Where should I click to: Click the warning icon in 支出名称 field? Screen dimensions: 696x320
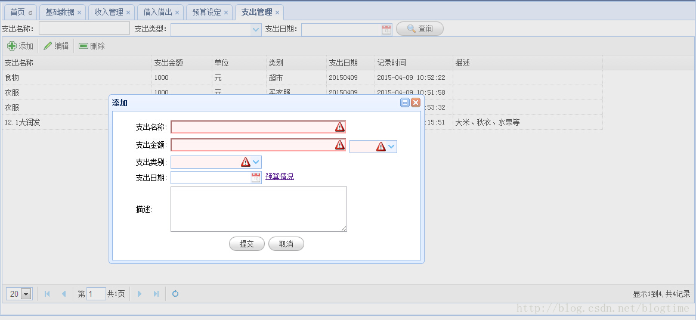(x=339, y=127)
